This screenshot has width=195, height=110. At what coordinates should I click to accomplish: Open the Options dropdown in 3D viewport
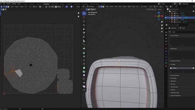160,9
